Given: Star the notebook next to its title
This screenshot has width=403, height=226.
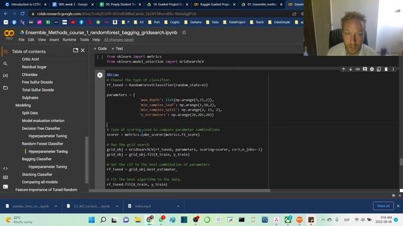Looking at the screenshot, I should [x=184, y=33].
